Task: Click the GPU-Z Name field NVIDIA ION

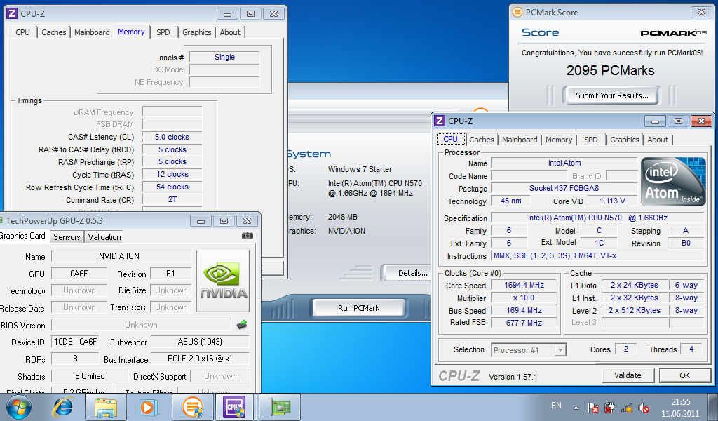Action: [x=121, y=256]
